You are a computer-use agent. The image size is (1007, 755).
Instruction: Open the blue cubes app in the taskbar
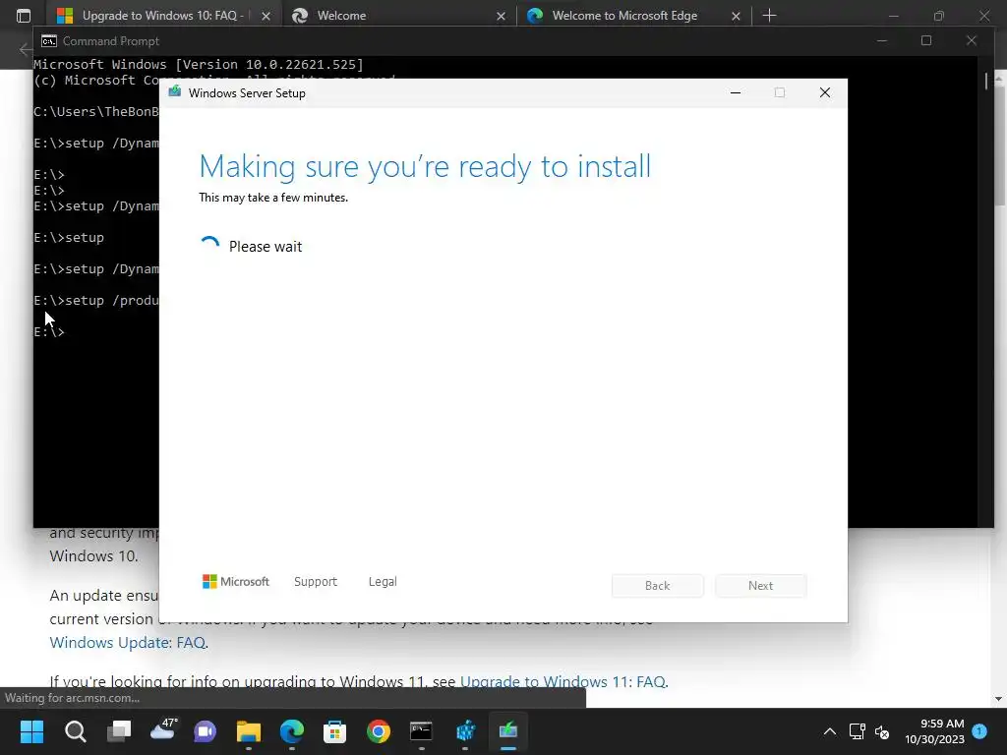click(x=465, y=731)
